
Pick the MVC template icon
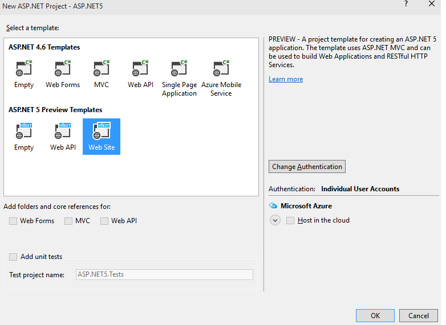pyautogui.click(x=102, y=68)
